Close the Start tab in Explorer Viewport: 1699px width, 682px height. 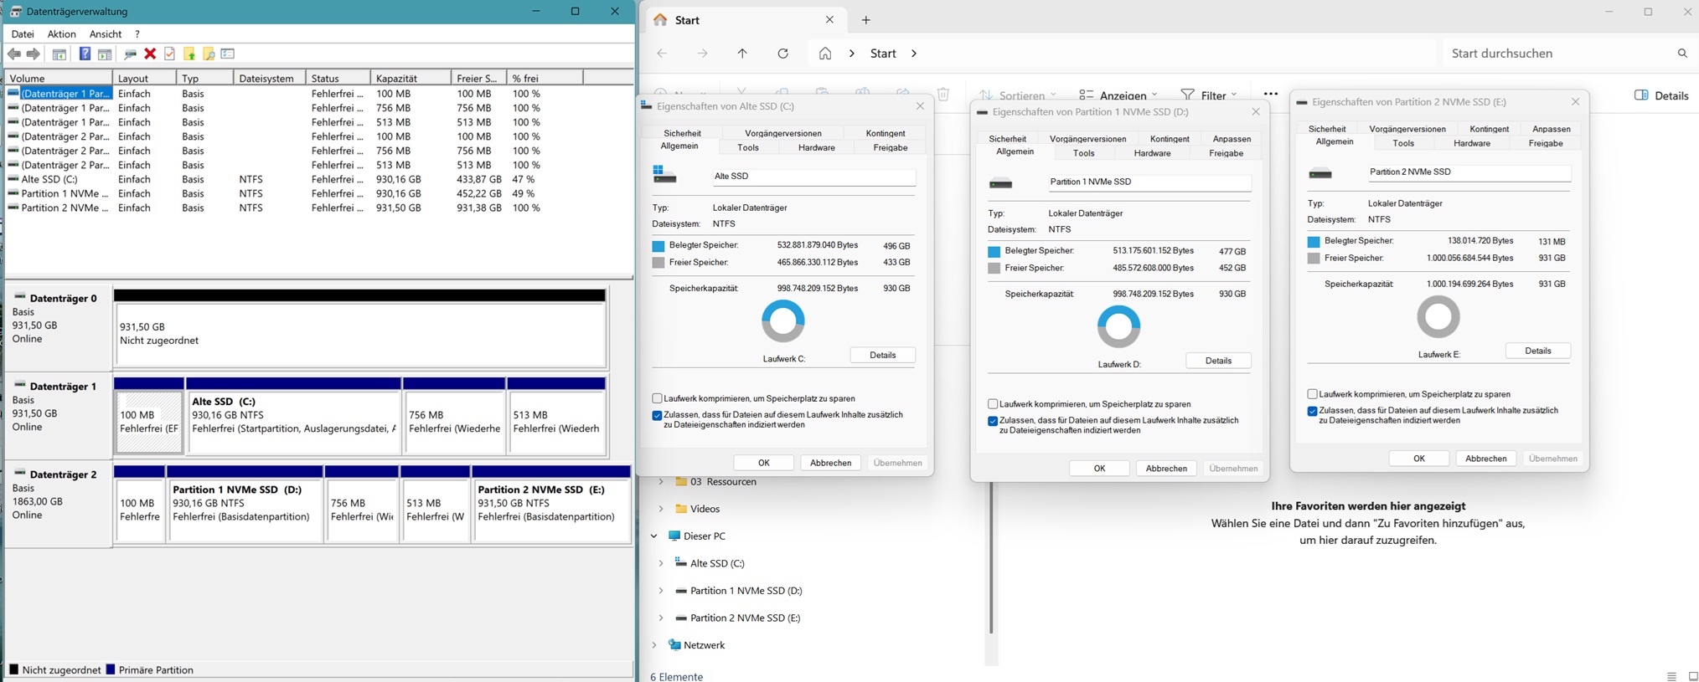coord(829,20)
